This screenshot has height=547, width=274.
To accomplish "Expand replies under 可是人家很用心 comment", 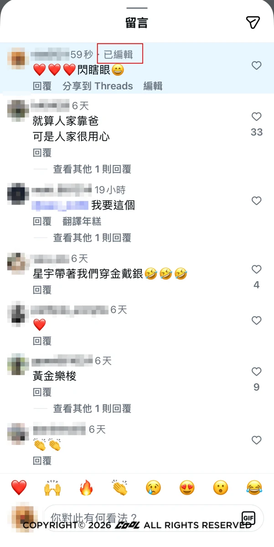I will point(92,170).
